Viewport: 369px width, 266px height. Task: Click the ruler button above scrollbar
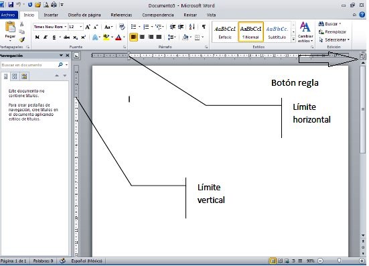(x=363, y=56)
